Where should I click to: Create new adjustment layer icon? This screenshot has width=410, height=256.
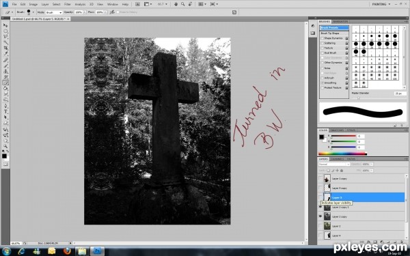point(382,242)
